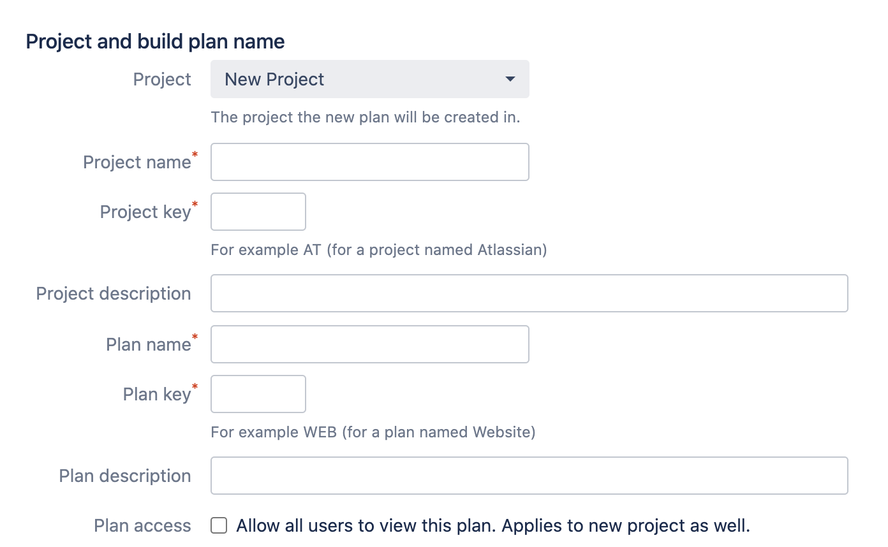The image size is (888, 547).
Task: Click the 'Project' label beside the dropdown
Action: point(162,80)
